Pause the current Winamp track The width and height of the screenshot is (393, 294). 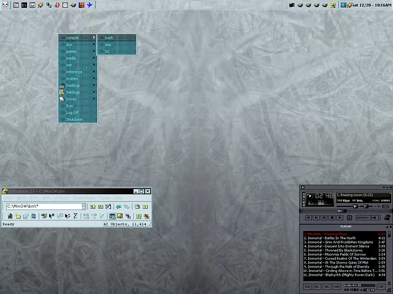[324, 217]
